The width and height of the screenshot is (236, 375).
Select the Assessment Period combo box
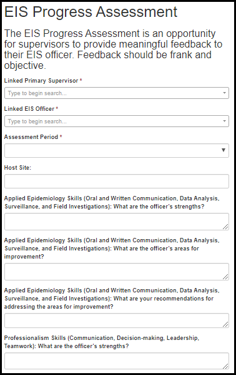tap(117, 150)
